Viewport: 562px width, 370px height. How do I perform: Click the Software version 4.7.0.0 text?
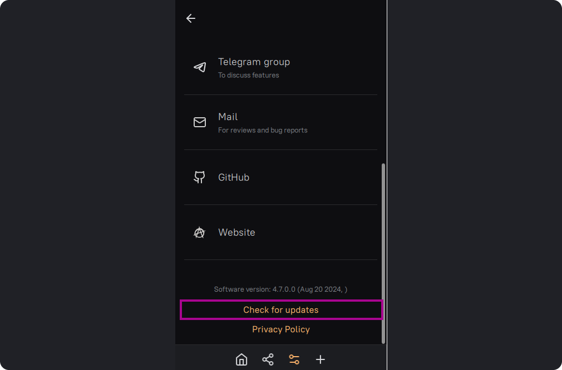[x=280, y=289]
